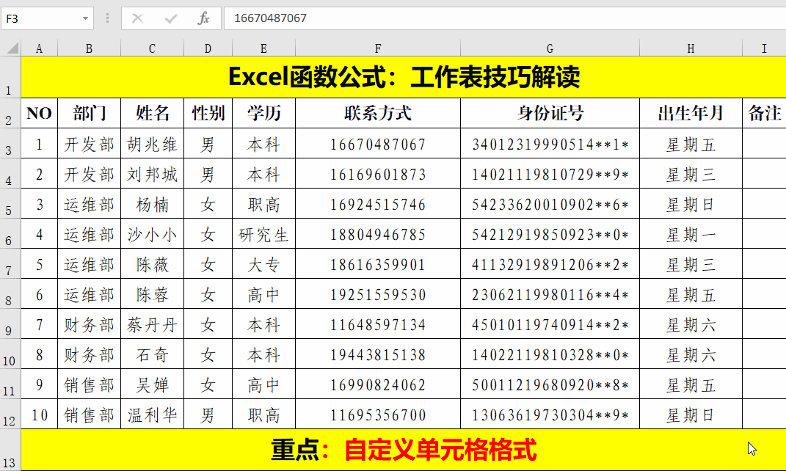Select the cell with name 杨楠
Screen dimensions: 786x471
[153, 205]
